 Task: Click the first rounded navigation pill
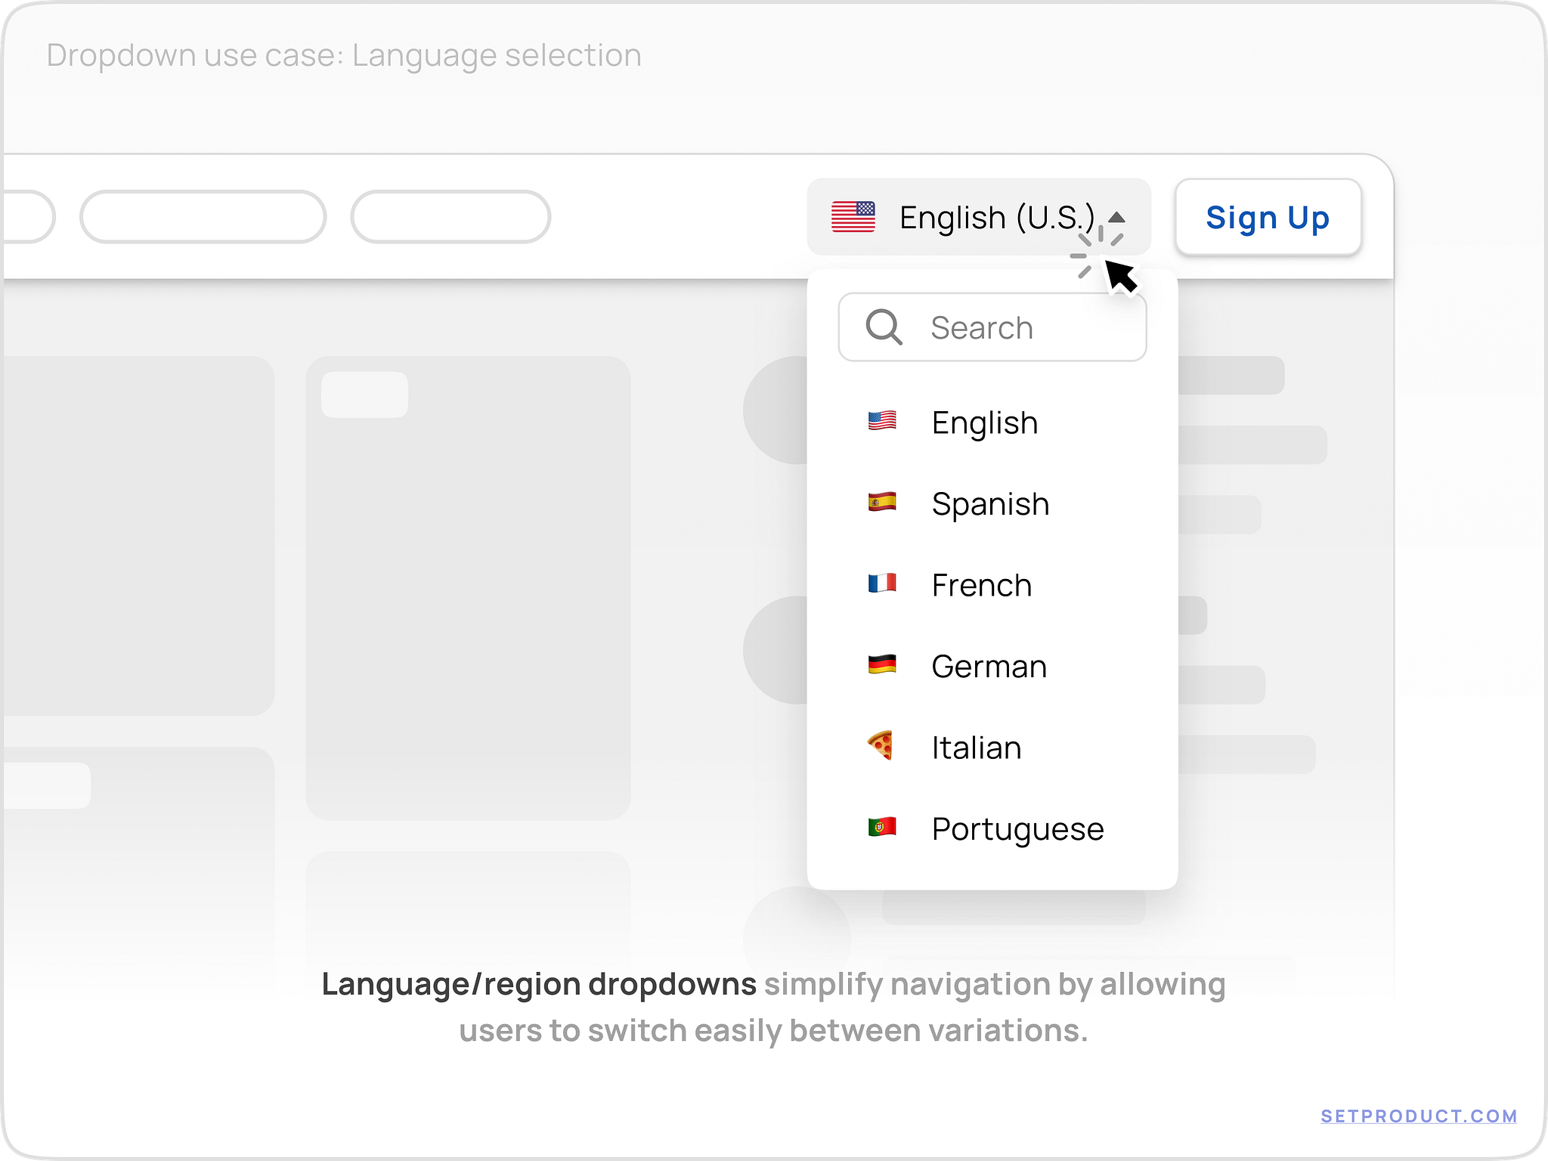pyautogui.click(x=203, y=217)
